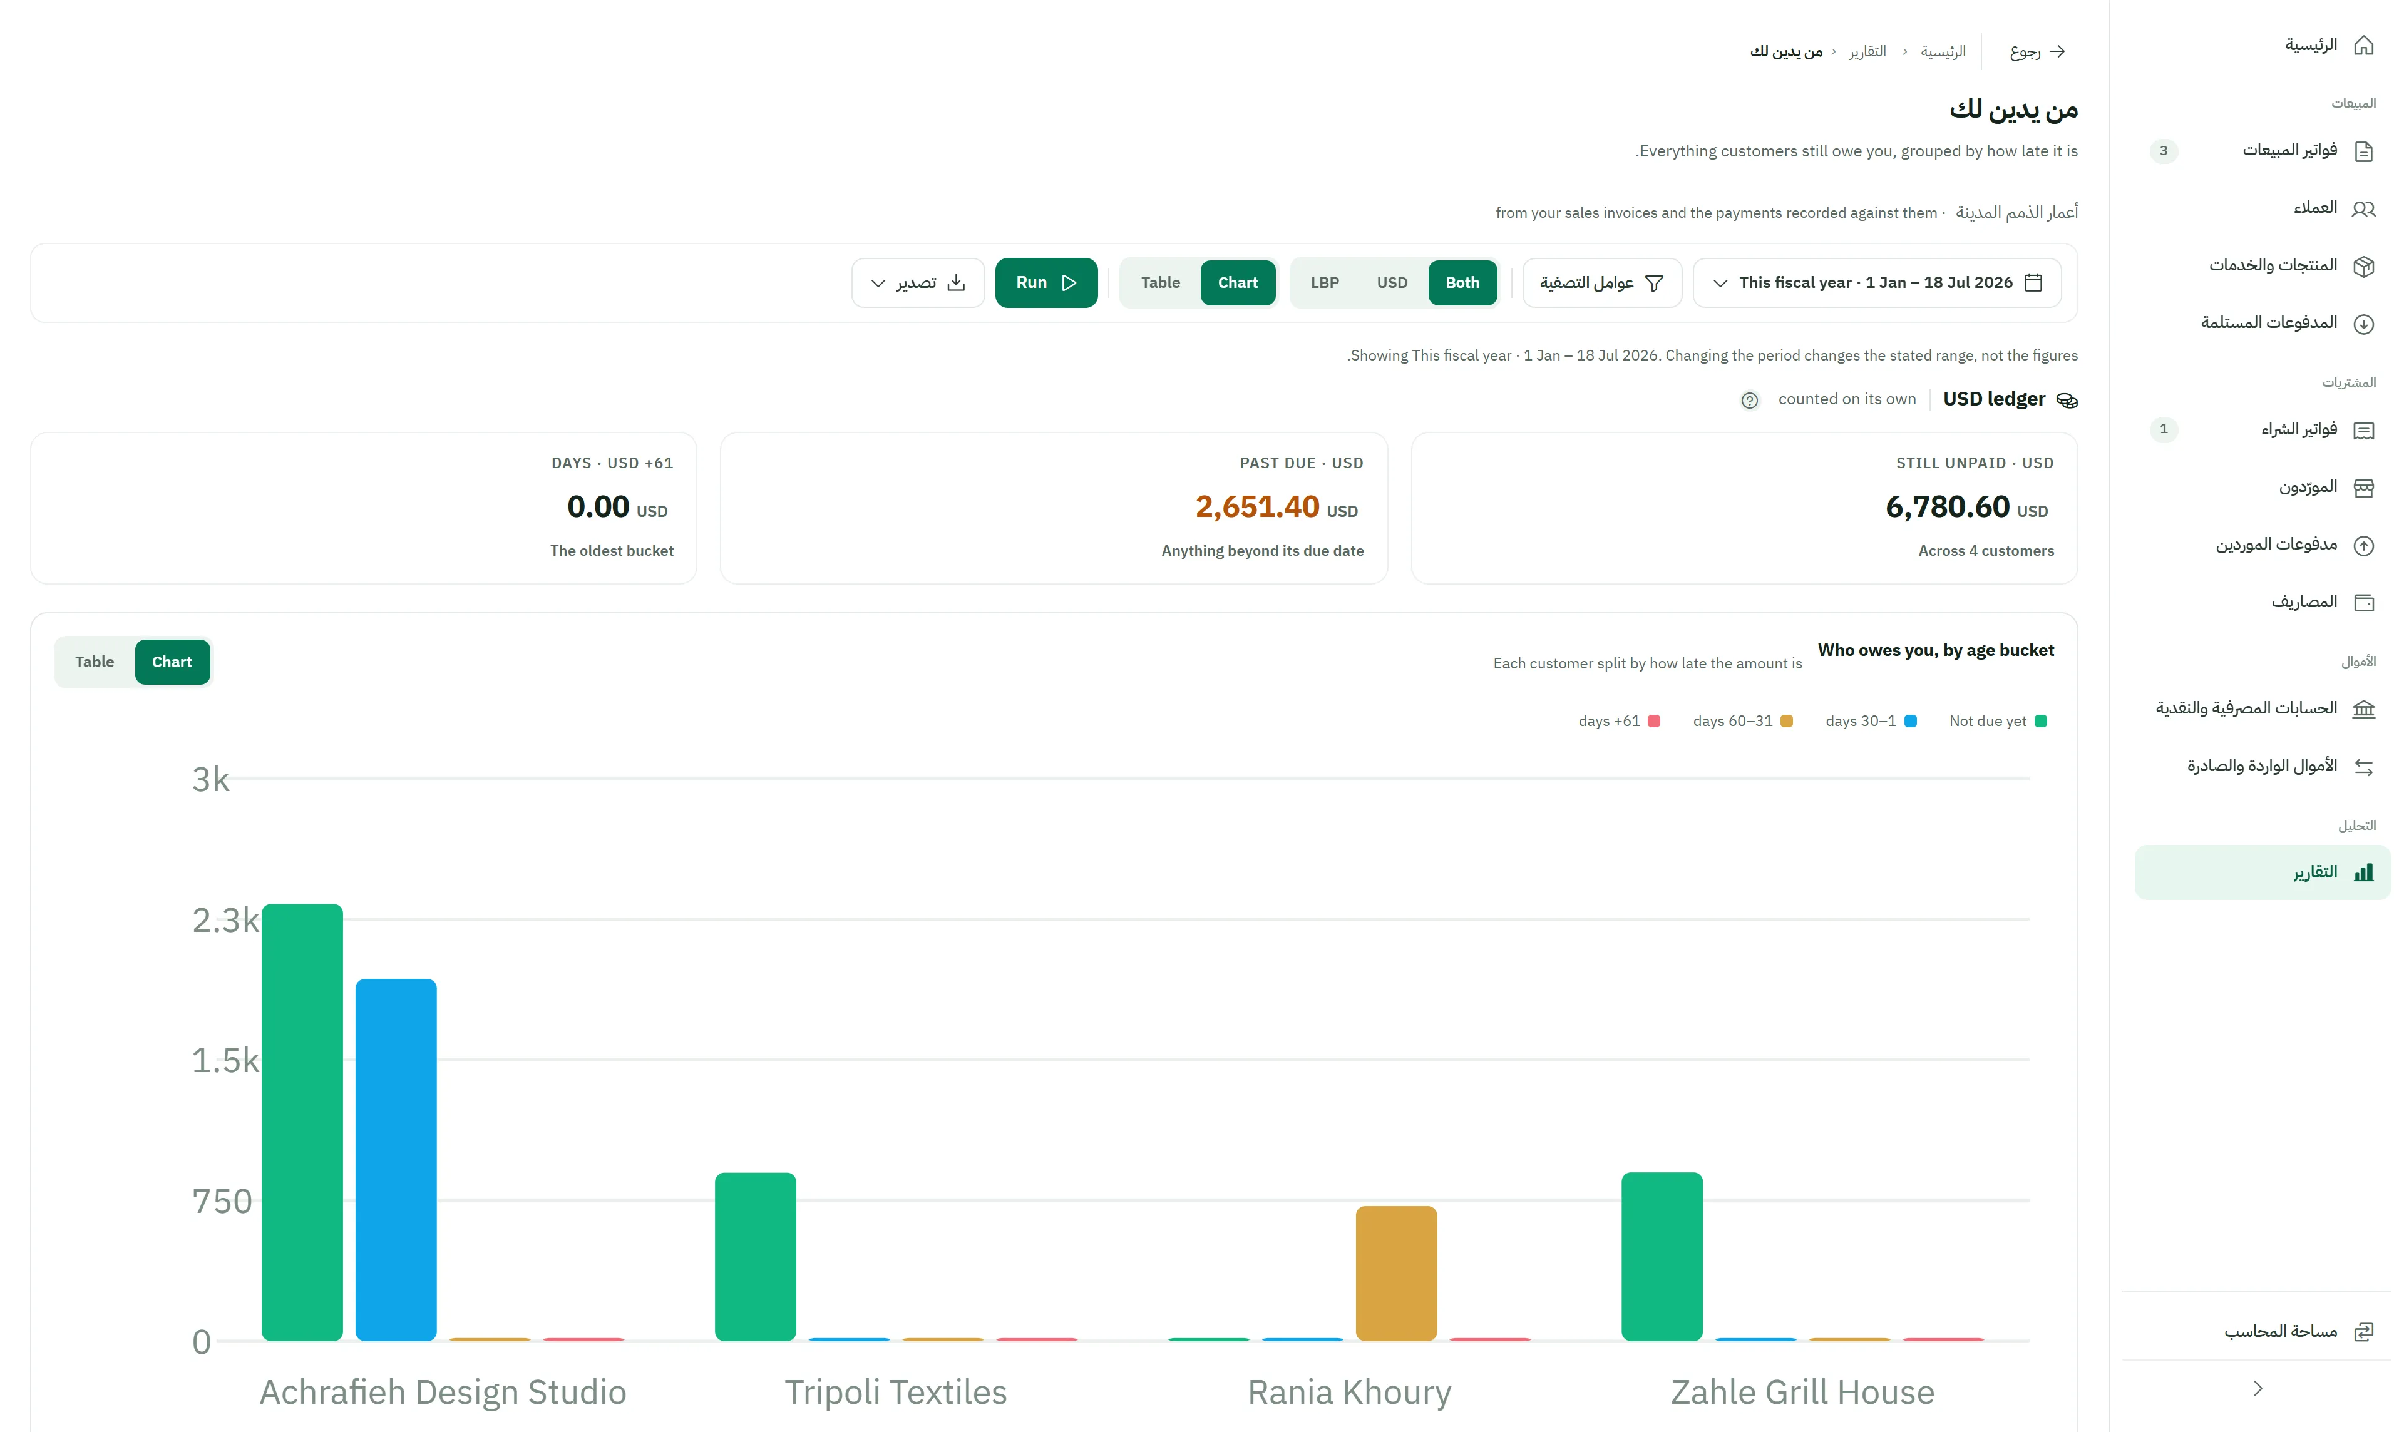The height and width of the screenshot is (1432, 2404).
Task: Go to the Reports sidebar item
Action: 2262,872
